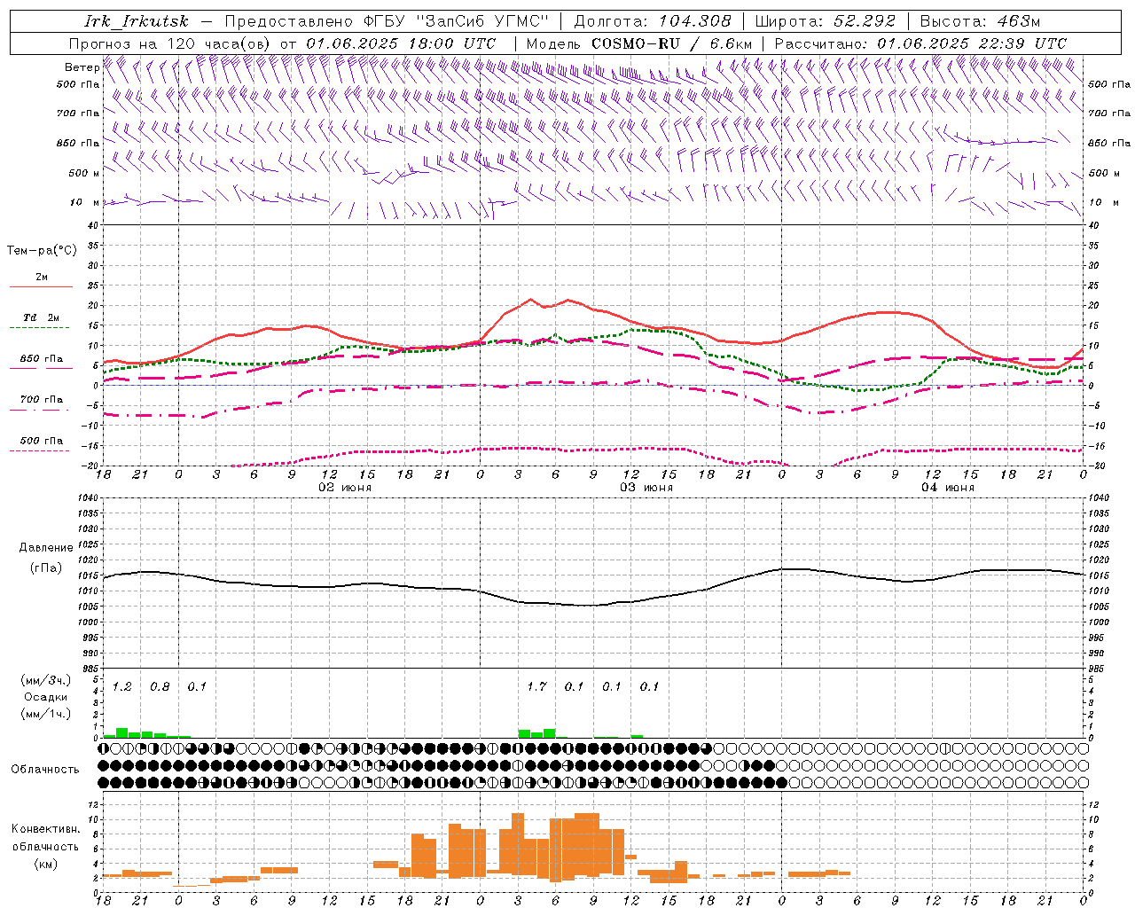The height and width of the screenshot is (908, 1135).
Task: Click the "Ветер" wind panel label
Action: 82,67
